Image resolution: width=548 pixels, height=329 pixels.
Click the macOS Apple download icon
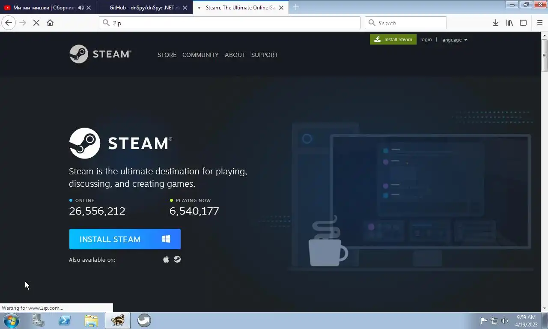(166, 259)
